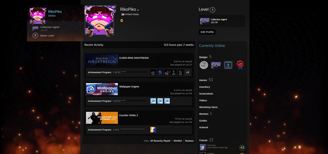328x154 pixels.
Task: Click the '8.6 hours past 2 weeks' text
Action: 179,45
